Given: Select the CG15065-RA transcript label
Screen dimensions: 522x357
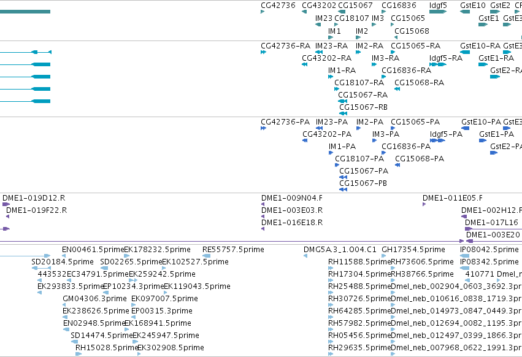Looking at the screenshot, I should tap(415, 46).
